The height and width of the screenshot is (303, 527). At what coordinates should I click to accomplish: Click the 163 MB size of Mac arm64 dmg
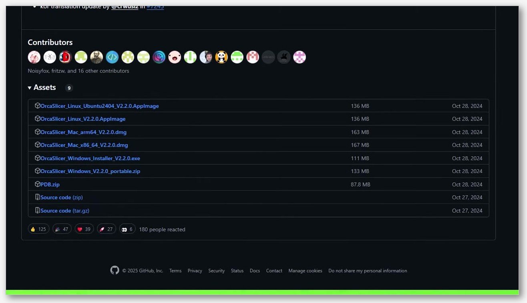click(x=360, y=132)
